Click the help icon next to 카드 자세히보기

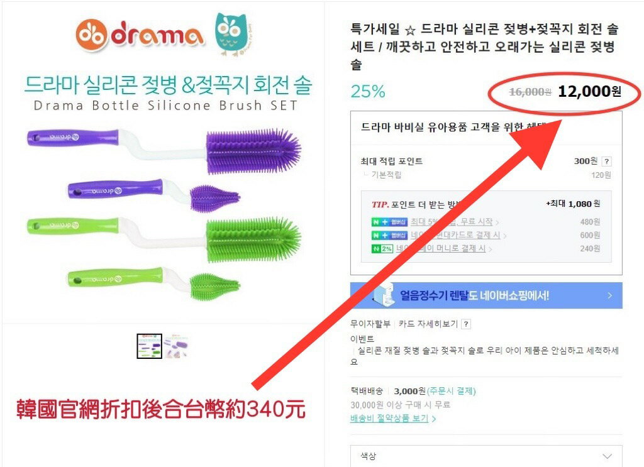466,324
